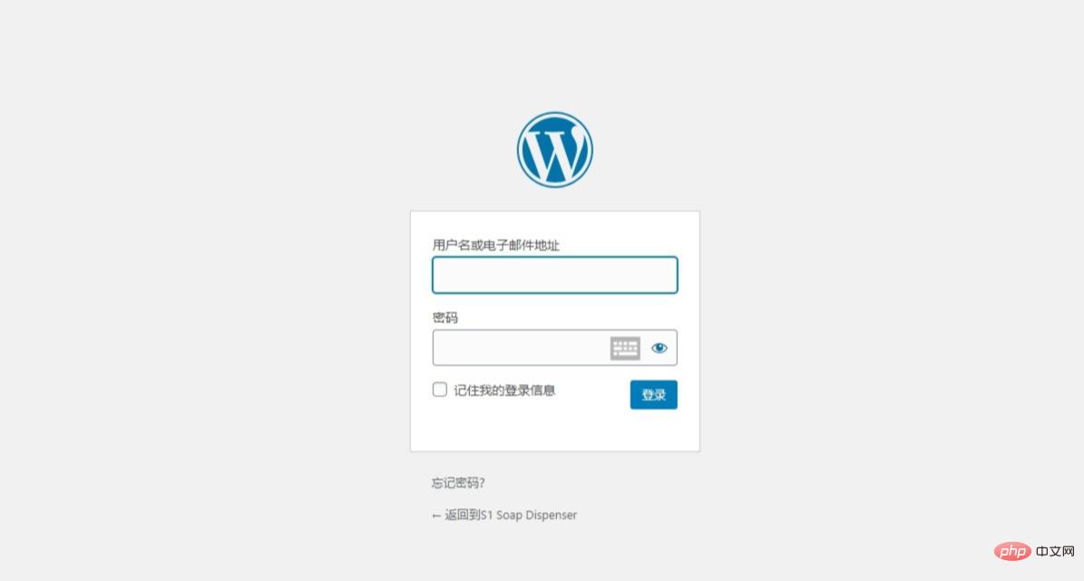Image resolution: width=1084 pixels, height=581 pixels.
Task: Click the WordPress logo above the form
Action: coord(554,150)
